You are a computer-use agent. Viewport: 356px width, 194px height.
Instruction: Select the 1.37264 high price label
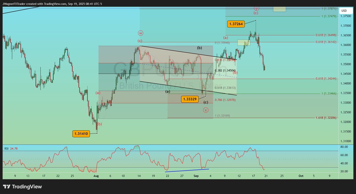point(236,24)
